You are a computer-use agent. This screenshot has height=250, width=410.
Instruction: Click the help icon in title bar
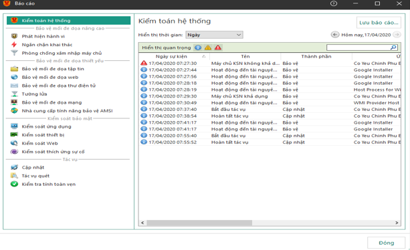point(334,3)
